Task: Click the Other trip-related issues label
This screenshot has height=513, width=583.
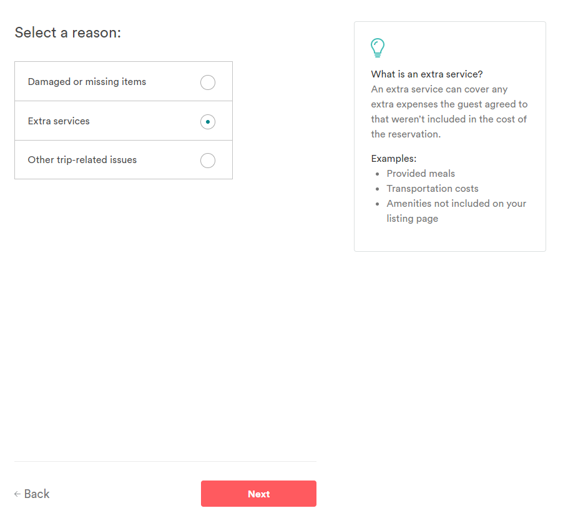Action: pyautogui.click(x=82, y=160)
